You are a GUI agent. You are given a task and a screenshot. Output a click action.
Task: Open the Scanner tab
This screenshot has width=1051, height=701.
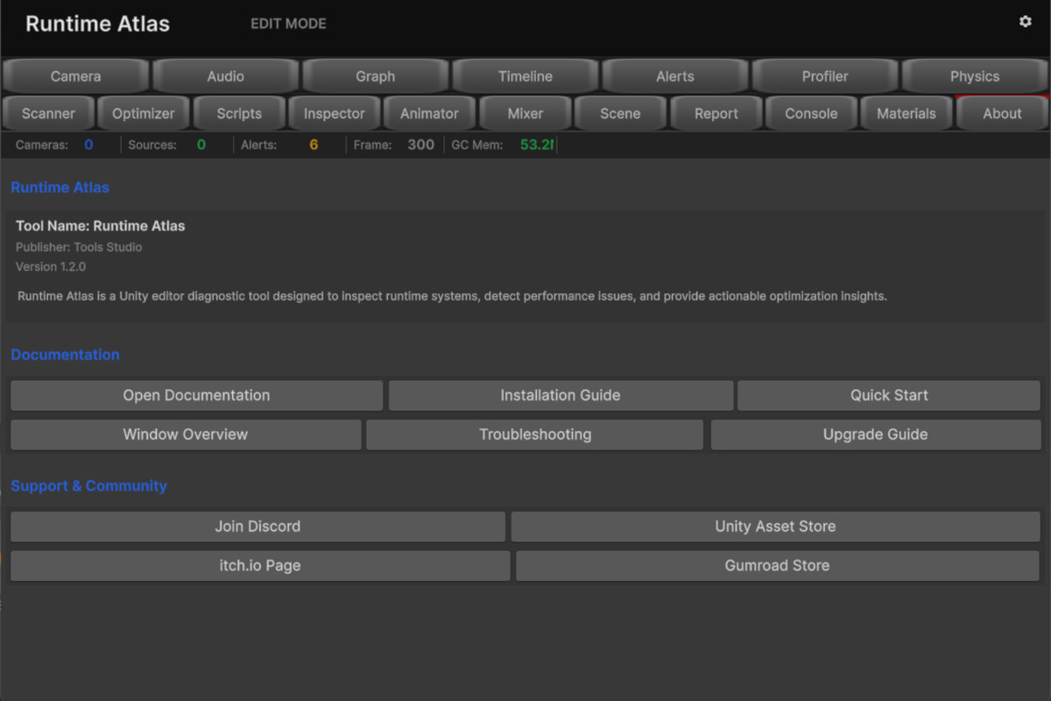(x=48, y=113)
